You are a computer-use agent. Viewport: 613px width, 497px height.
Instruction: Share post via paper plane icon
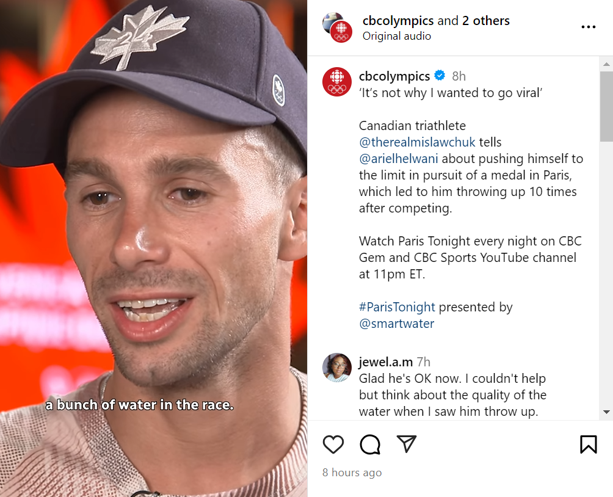pos(407,444)
